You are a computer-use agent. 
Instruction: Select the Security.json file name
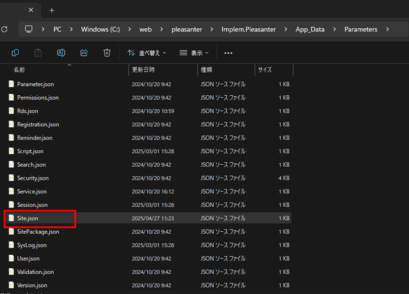(33, 178)
